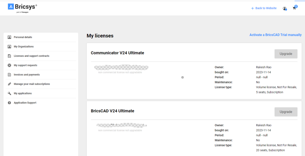The height and width of the screenshot is (156, 305).
Task: Click the Bricsys logo
Action: pyautogui.click(x=22, y=8)
